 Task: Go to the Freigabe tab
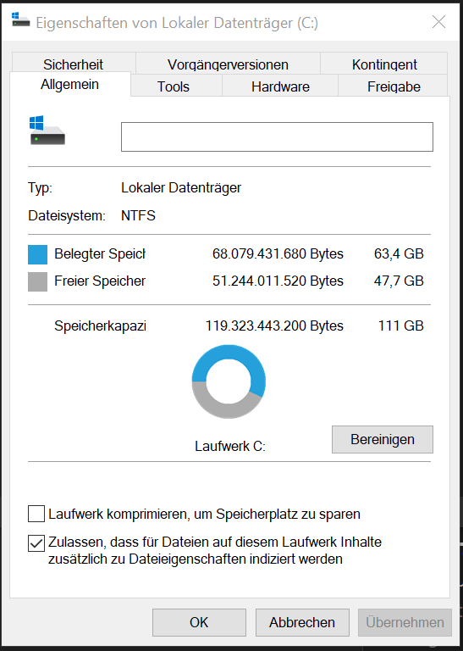(x=394, y=86)
